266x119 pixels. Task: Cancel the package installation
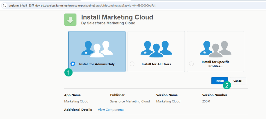[x=238, y=81]
